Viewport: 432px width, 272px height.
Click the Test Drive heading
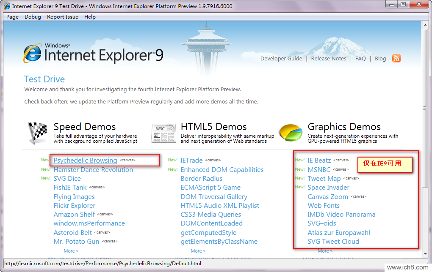44,79
